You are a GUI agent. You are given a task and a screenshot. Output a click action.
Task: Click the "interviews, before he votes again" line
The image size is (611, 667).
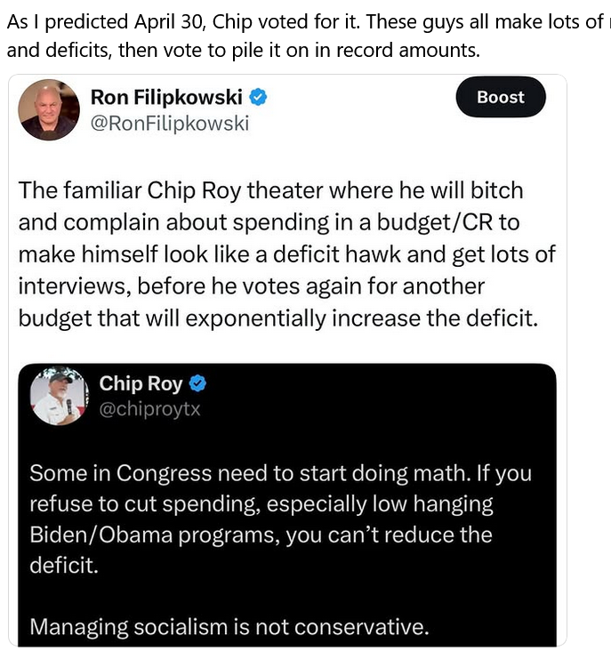(x=251, y=286)
